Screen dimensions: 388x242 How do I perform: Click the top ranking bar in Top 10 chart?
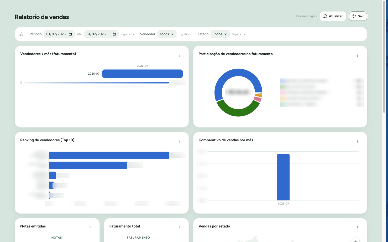point(109,155)
